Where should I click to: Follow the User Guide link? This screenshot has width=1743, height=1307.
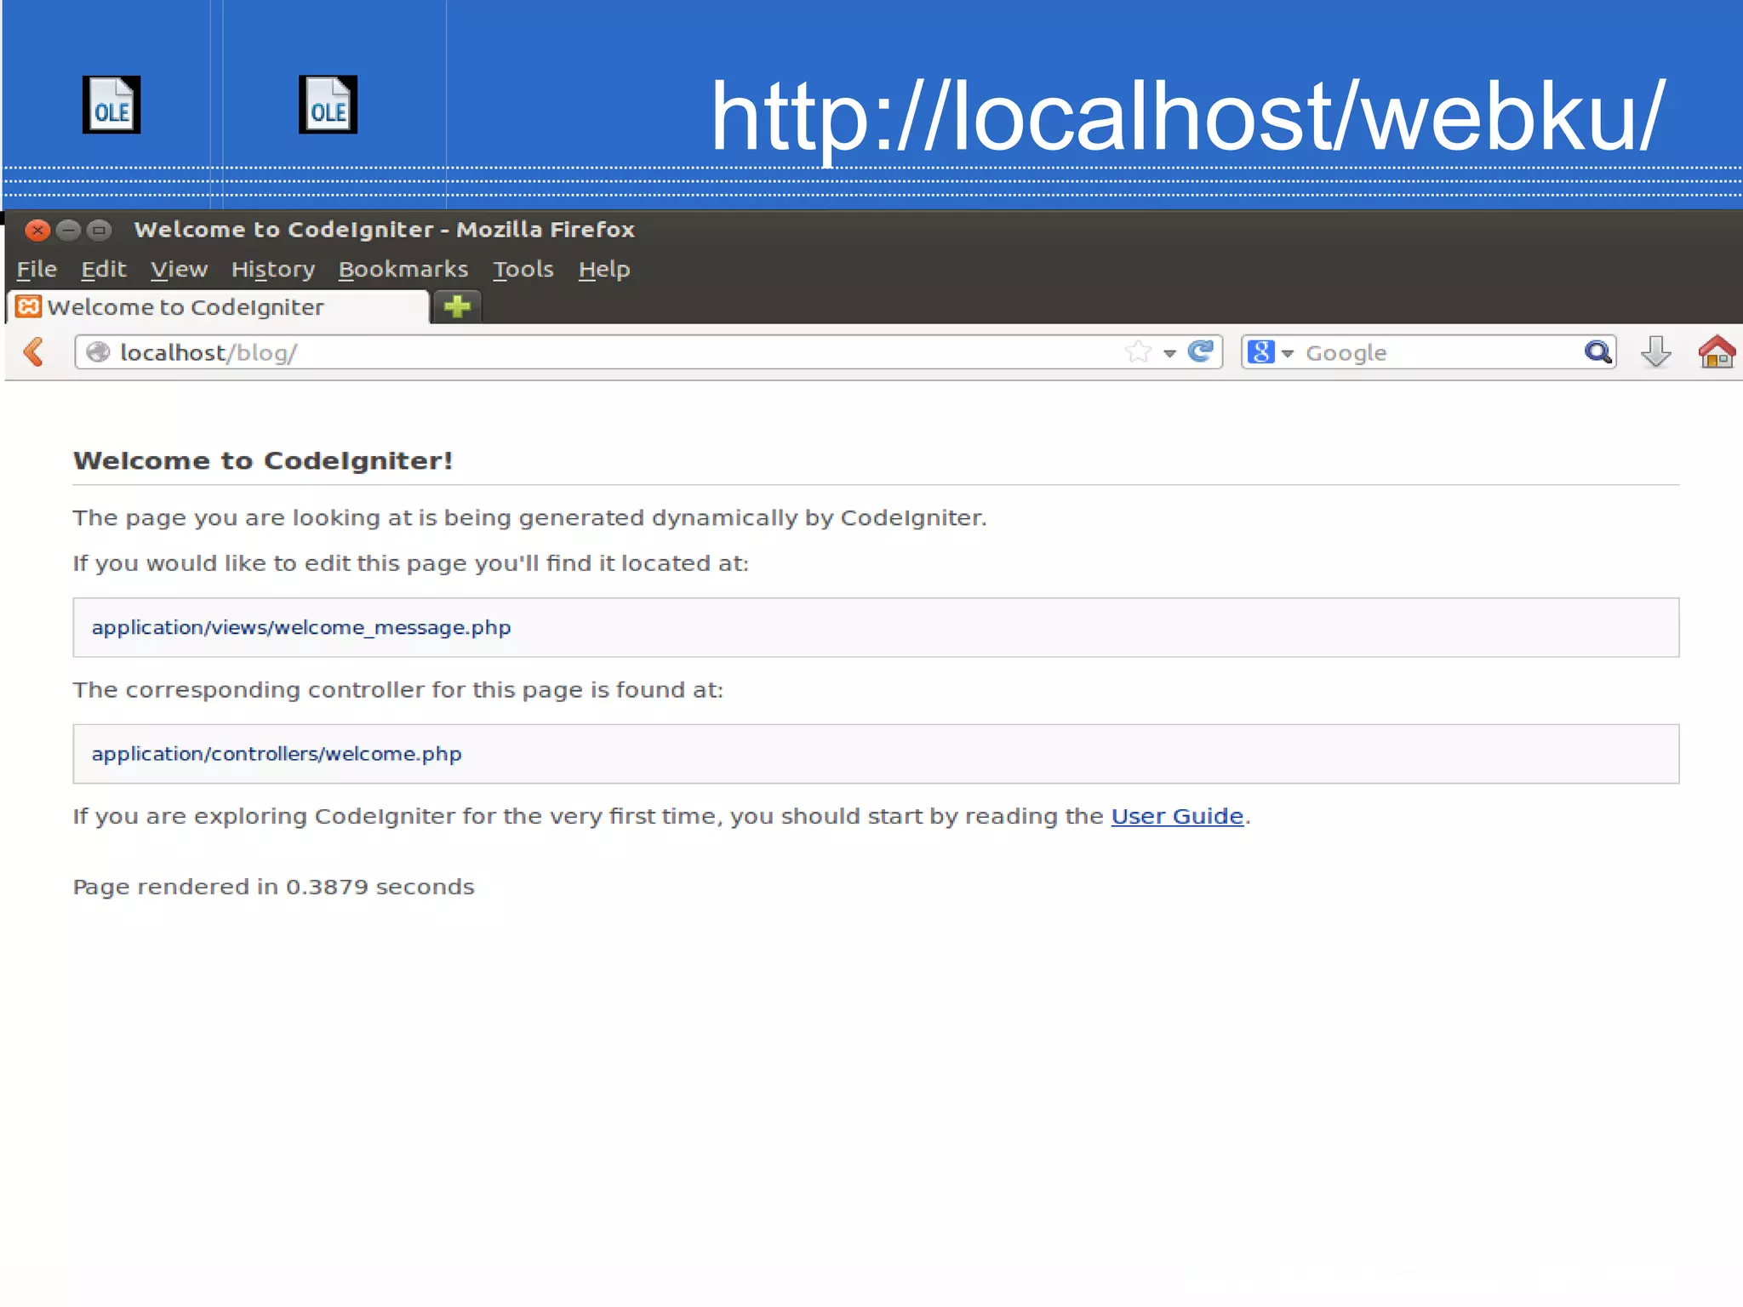(1177, 816)
